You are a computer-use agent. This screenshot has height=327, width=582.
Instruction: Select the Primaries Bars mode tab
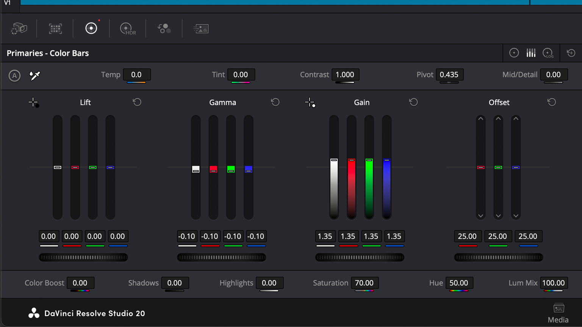531,53
